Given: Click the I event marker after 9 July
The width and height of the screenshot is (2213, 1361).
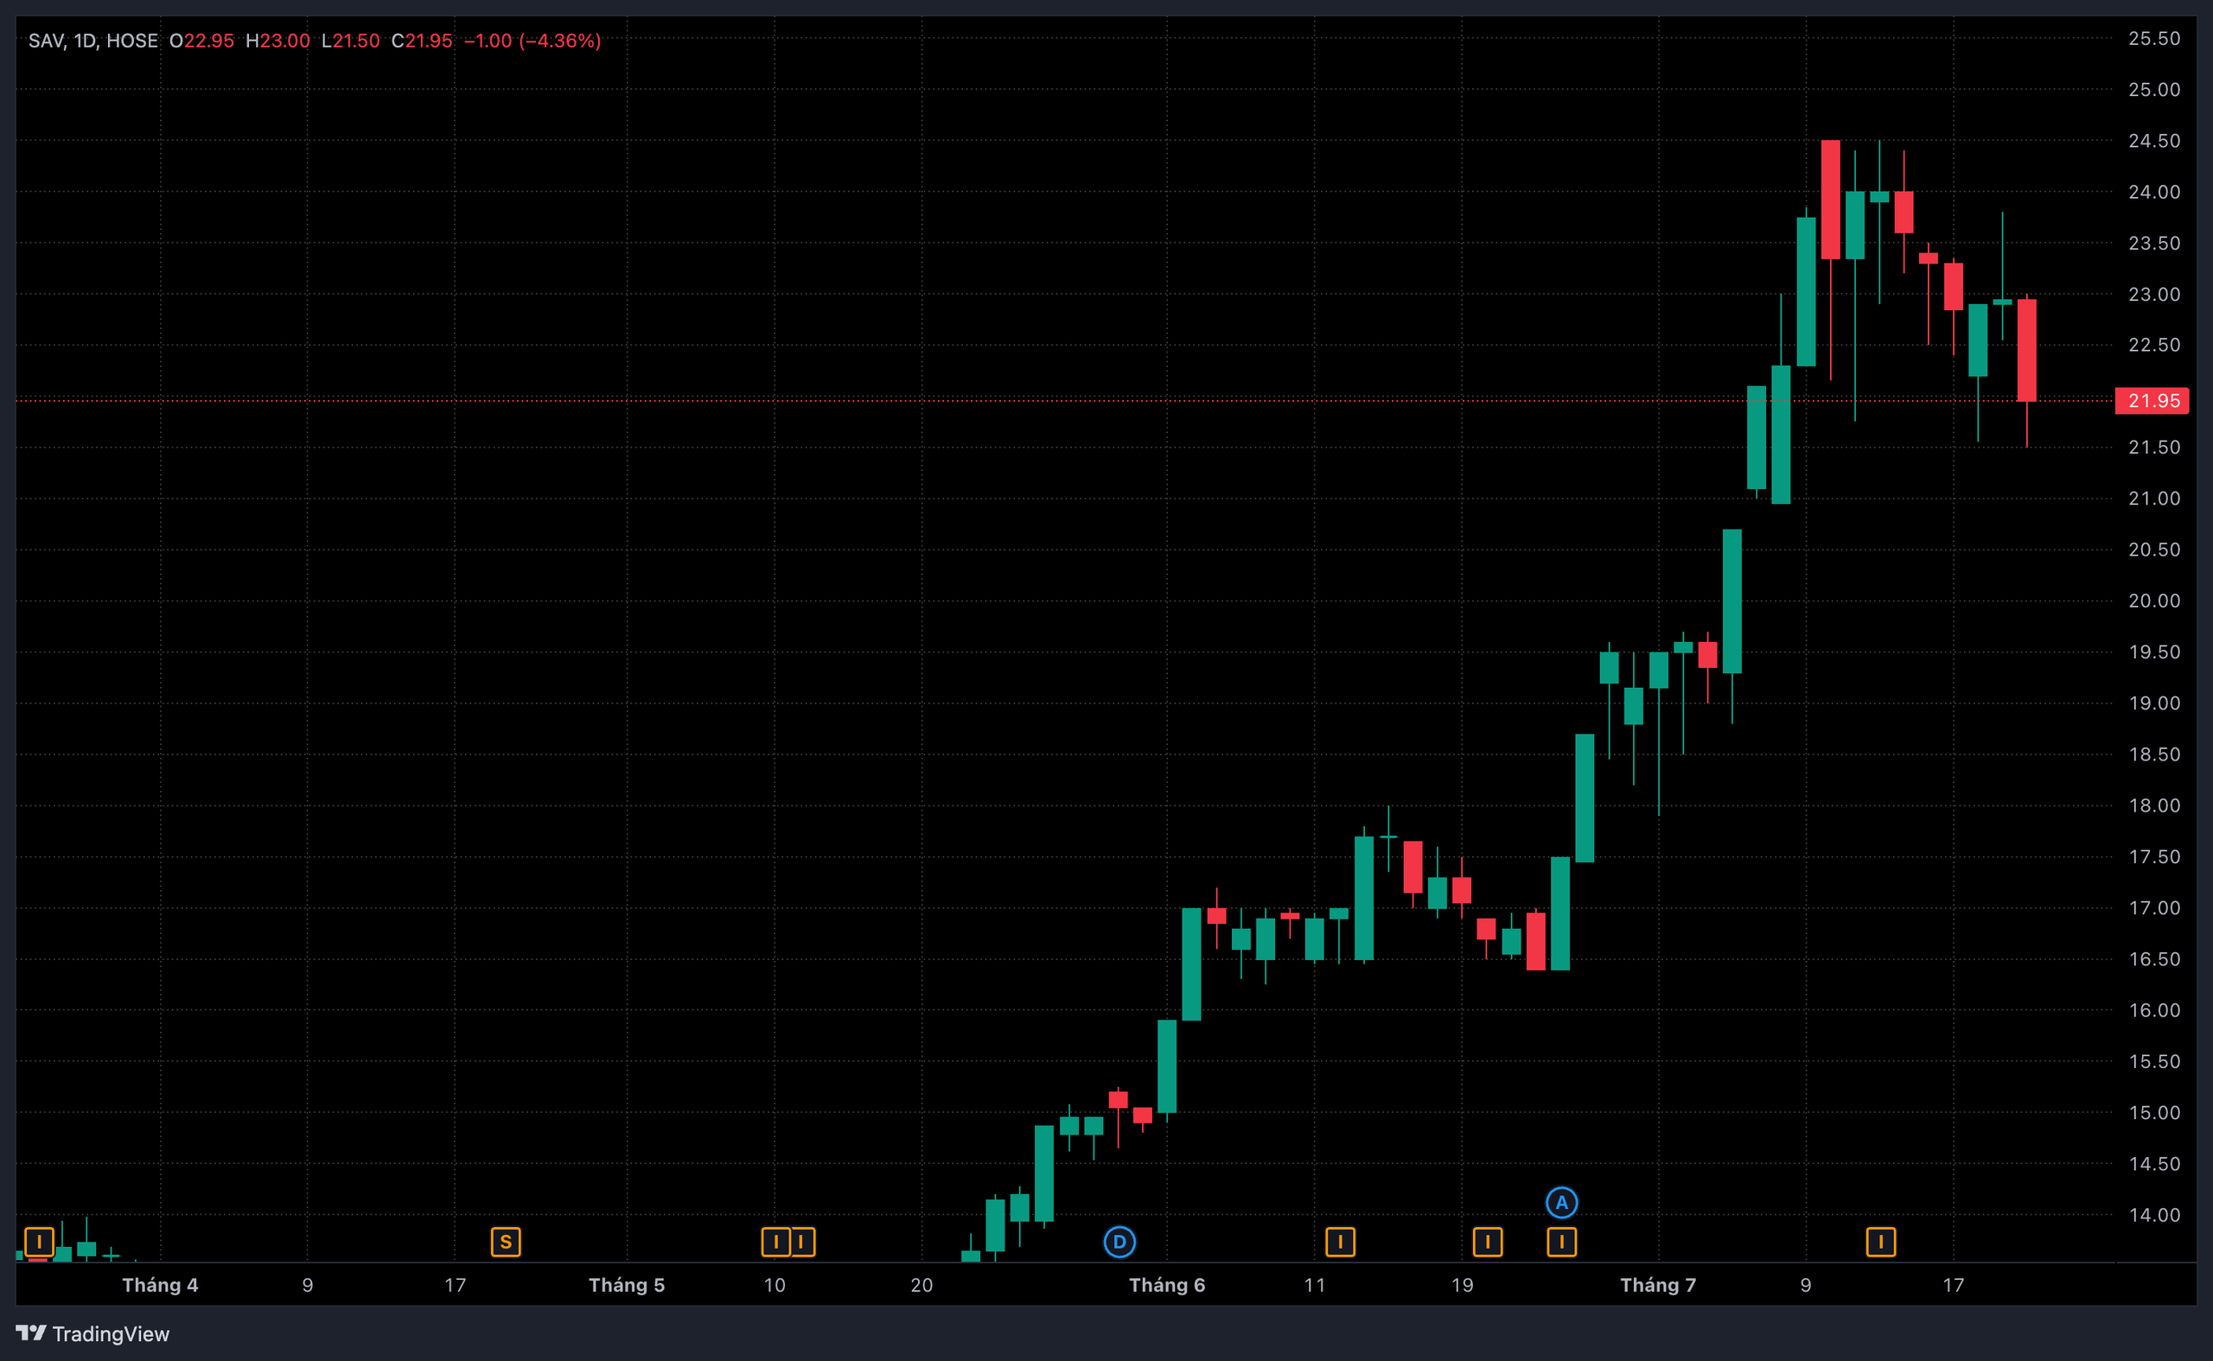Looking at the screenshot, I should pos(1880,1243).
